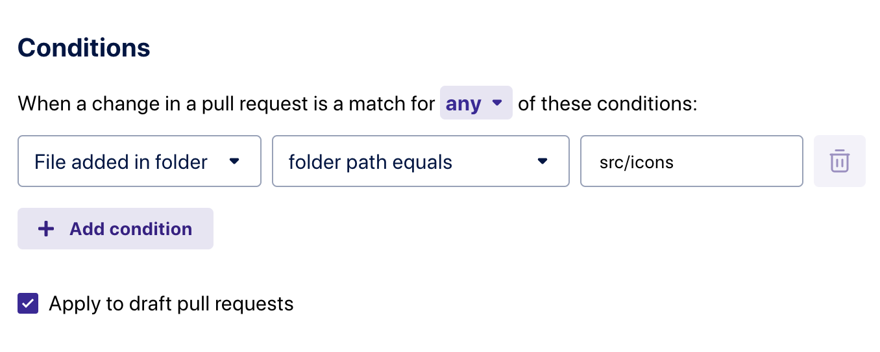
Task: Click the Conditions heading
Action: pos(84,47)
